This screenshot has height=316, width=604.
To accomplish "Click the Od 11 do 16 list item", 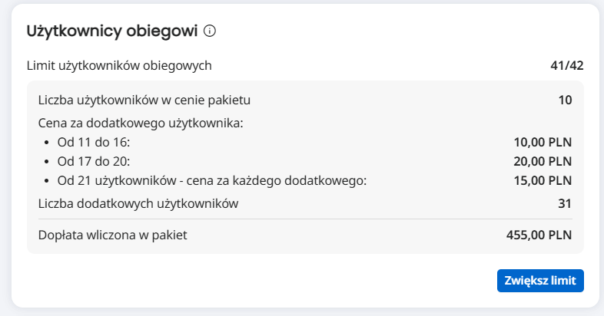I will pos(94,143).
